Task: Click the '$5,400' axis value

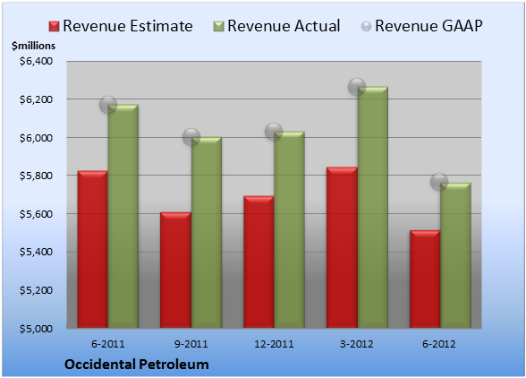Action: [x=36, y=252]
